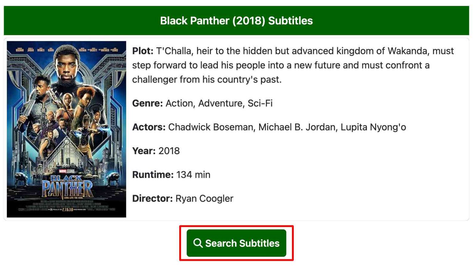This screenshot has width=473, height=266.
Task: Click the Plot label
Action: click(x=143, y=51)
